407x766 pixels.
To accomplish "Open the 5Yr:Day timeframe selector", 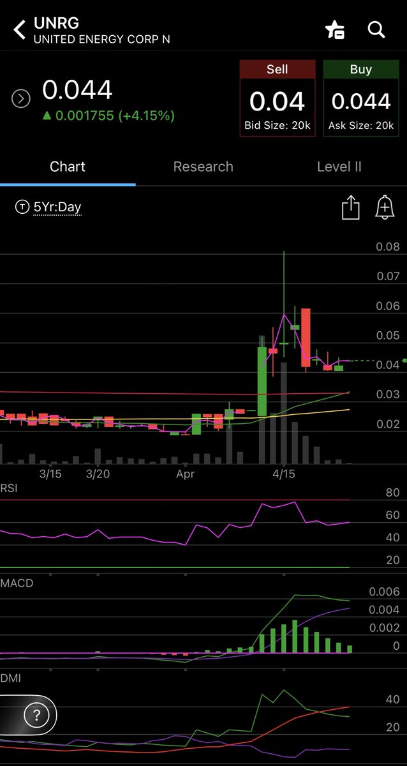I will click(x=49, y=207).
